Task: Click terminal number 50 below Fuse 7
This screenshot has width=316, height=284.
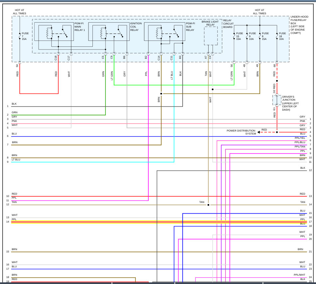Action: 17,66
